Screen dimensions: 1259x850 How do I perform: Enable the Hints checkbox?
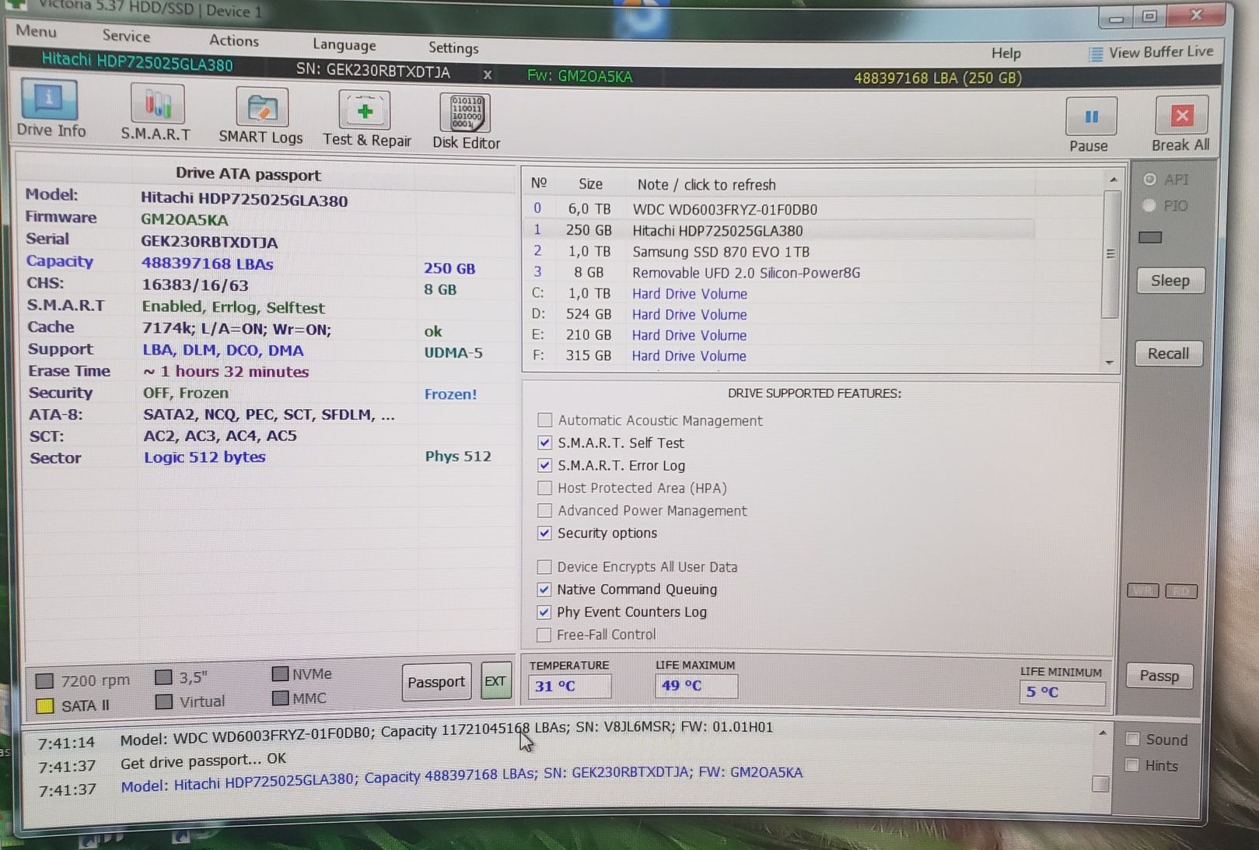(1132, 765)
